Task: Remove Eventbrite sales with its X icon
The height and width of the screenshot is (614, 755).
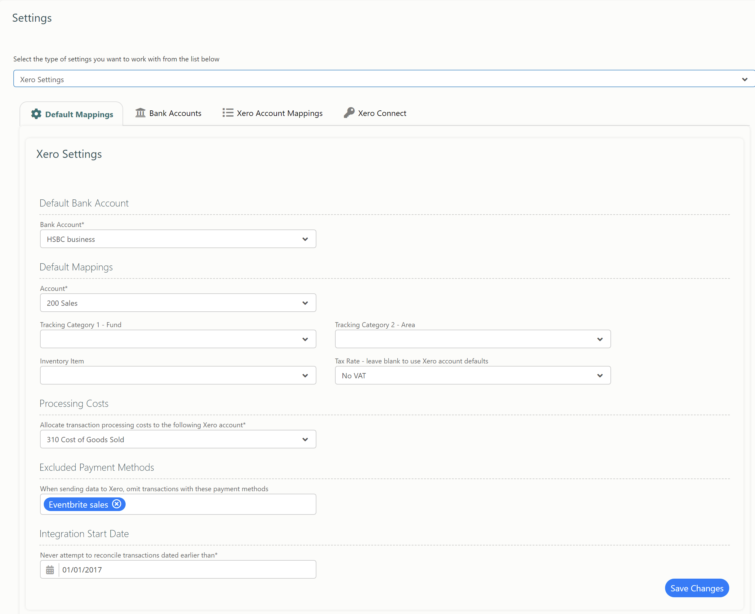Action: tap(117, 504)
